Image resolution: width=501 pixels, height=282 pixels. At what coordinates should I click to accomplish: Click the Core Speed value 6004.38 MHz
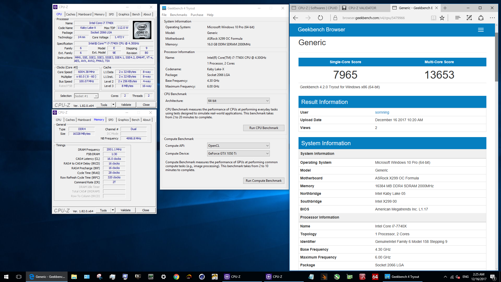86,72
